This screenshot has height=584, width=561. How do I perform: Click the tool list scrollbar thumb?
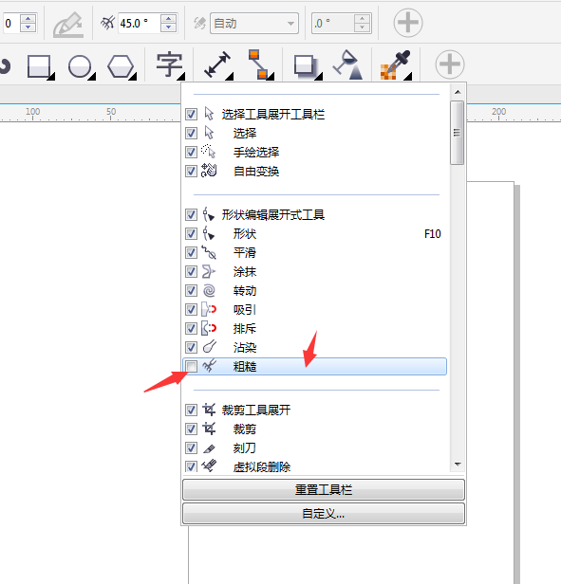point(457,133)
